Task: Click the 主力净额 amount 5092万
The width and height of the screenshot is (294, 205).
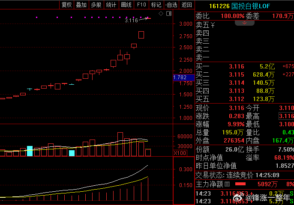Action: click(267, 184)
